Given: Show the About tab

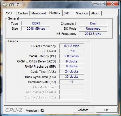Looking at the screenshot, I should 95,13.
